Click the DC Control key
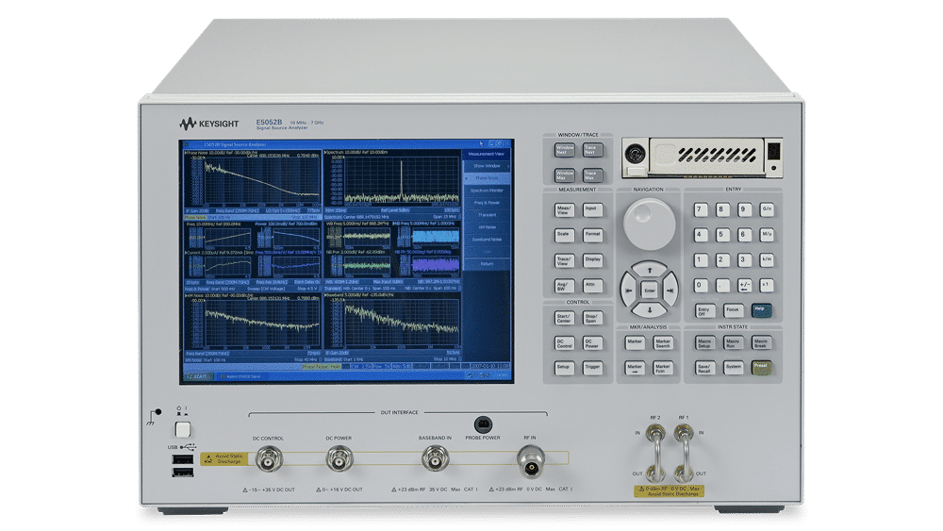The height and width of the screenshot is (531, 943). [564, 343]
